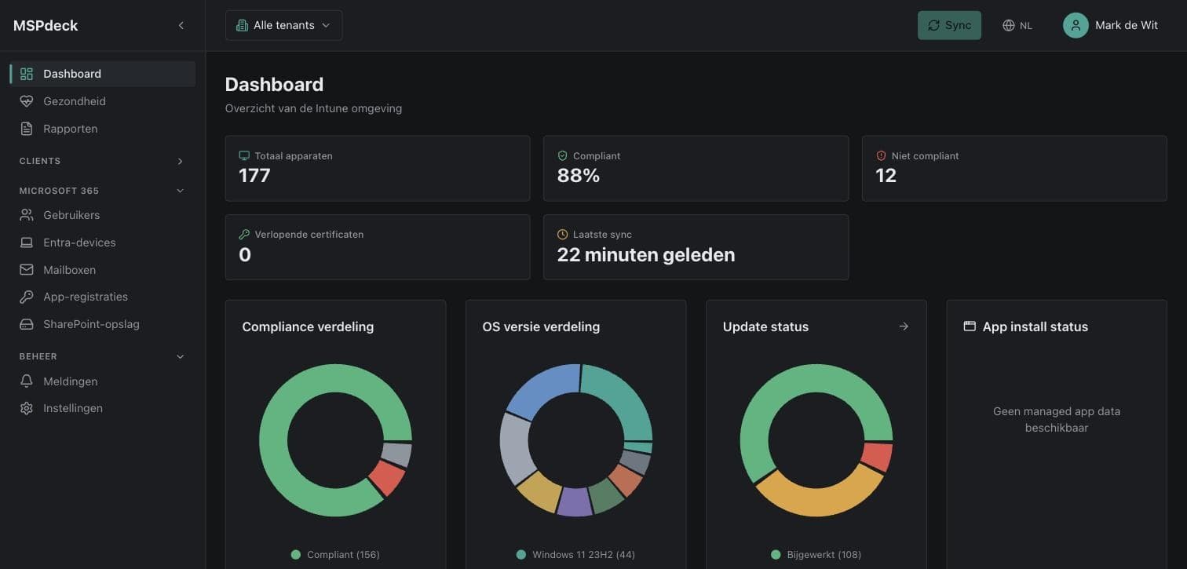Click the Compliant green legend dot
Screen dimensions: 1187x569
pyautogui.click(x=296, y=555)
